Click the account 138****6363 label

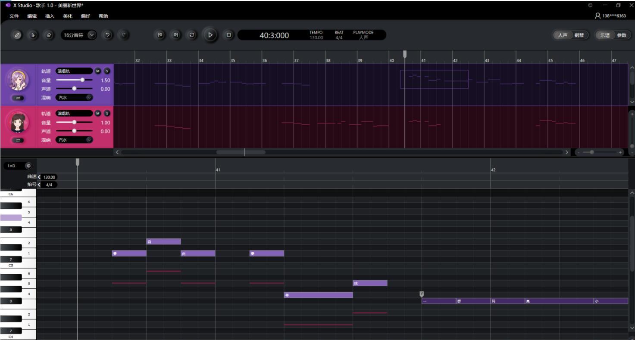coord(613,16)
